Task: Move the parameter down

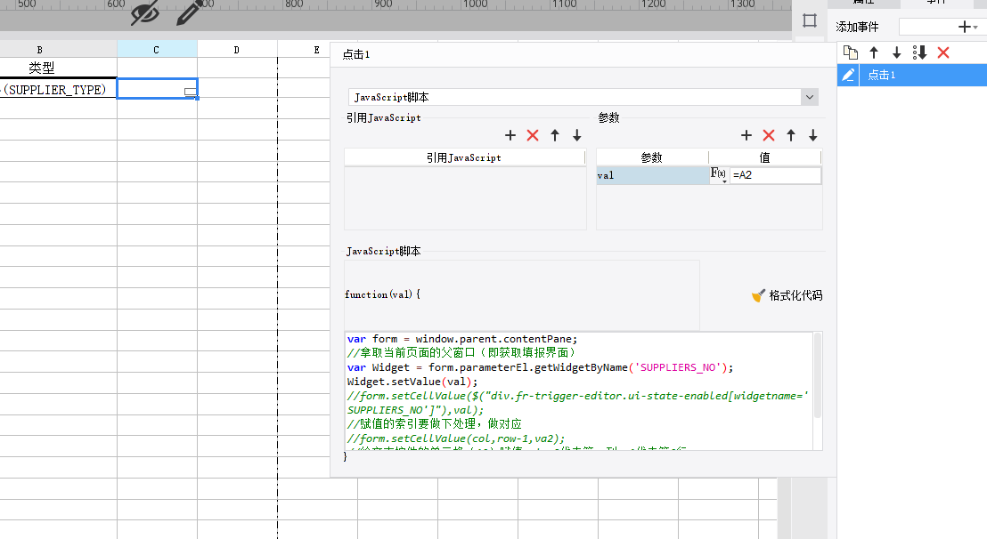Action: coord(812,135)
